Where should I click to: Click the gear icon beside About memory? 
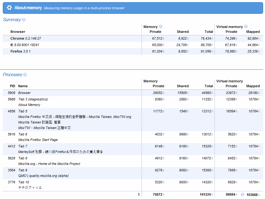(9, 8)
